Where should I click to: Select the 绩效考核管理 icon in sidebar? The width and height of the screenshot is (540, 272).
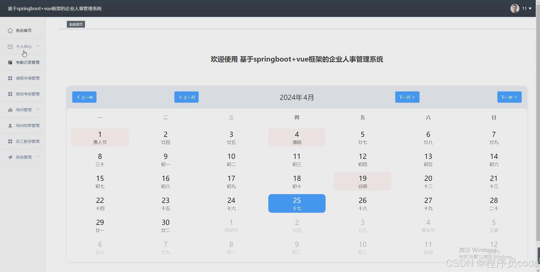10,94
